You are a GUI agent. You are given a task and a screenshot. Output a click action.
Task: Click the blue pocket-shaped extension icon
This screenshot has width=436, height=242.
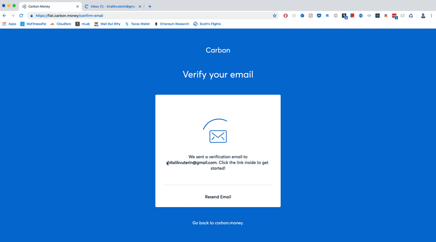[319, 16]
